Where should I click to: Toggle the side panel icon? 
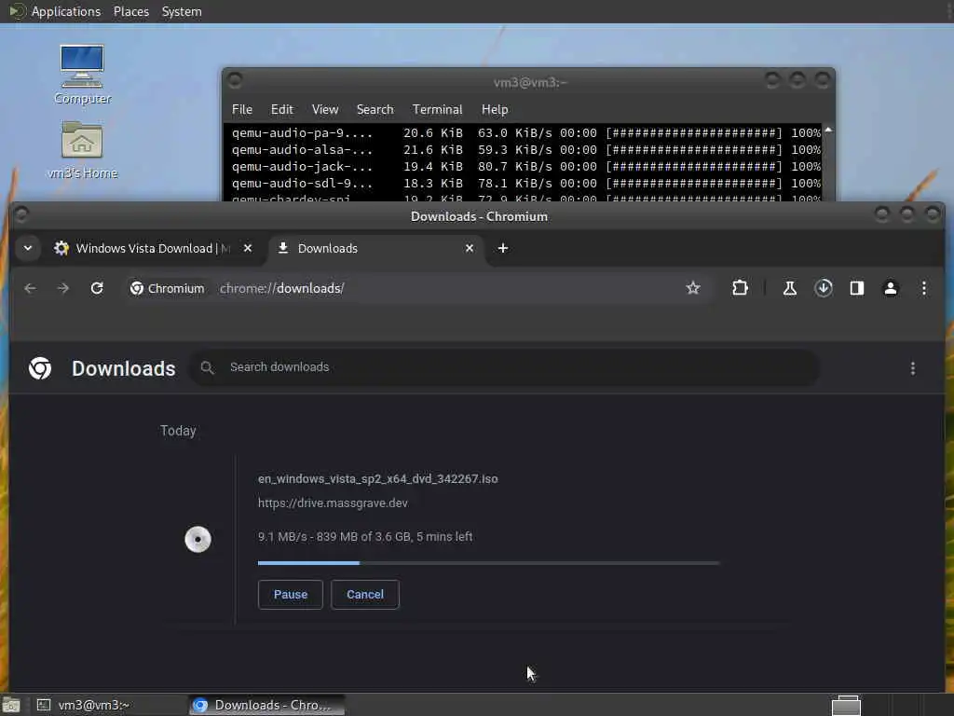(x=857, y=288)
